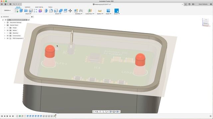Open the Create Form purple icon

(40, 11)
